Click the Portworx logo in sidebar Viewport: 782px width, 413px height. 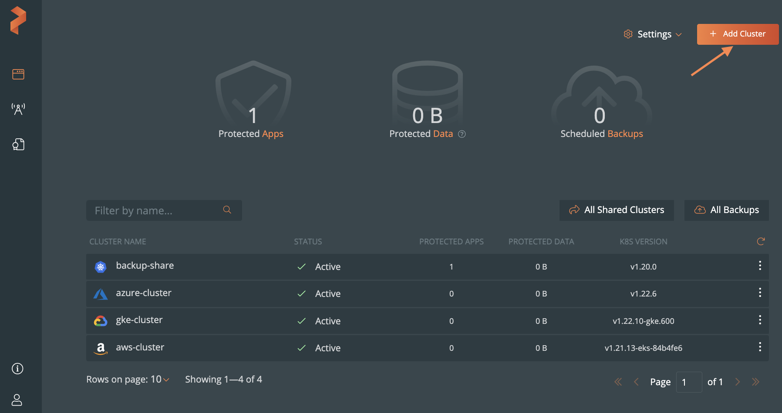18,20
